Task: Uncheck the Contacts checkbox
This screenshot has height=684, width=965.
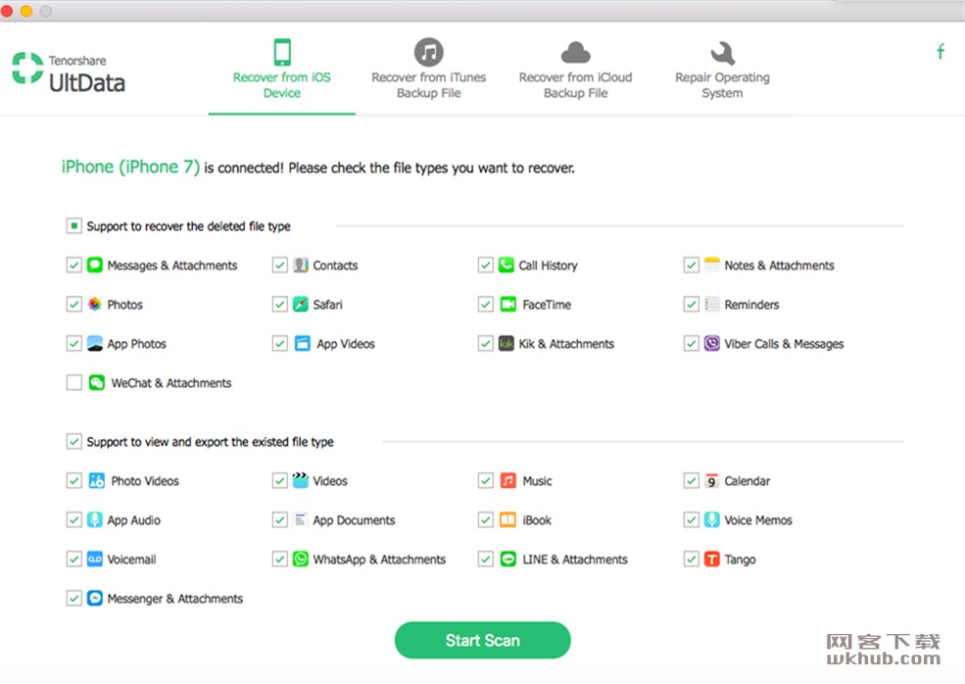Action: [279, 266]
